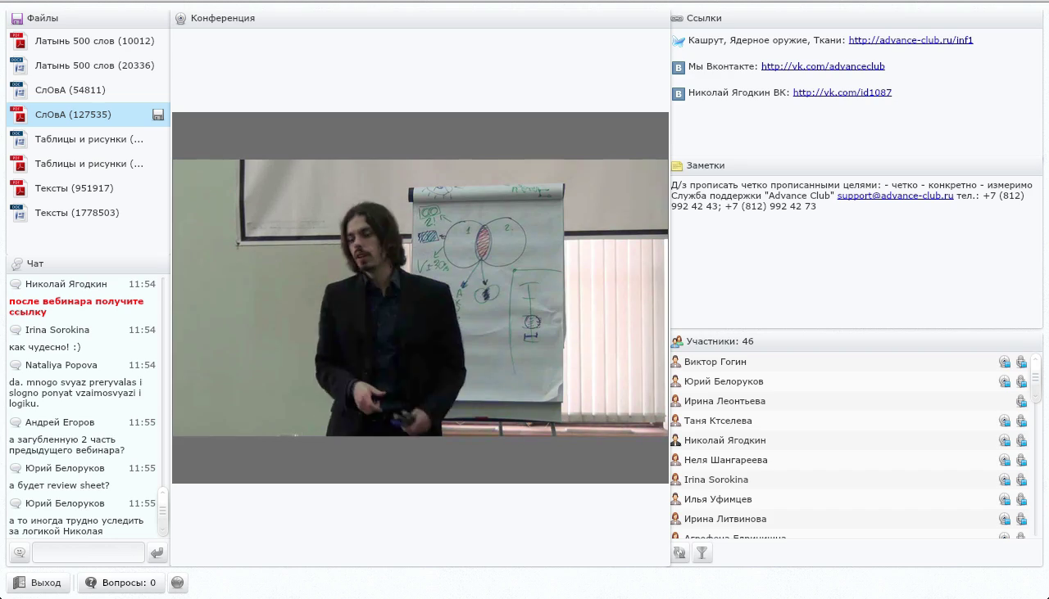The image size is (1049, 599).
Task: Click the Чат panel header
Action: click(x=88, y=263)
